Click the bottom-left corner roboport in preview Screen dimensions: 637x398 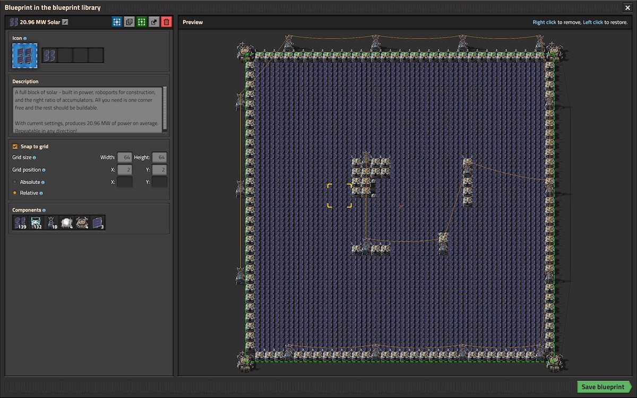[x=245, y=361]
